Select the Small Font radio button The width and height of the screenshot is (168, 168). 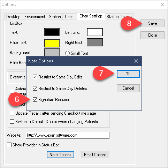click(x=67, y=53)
